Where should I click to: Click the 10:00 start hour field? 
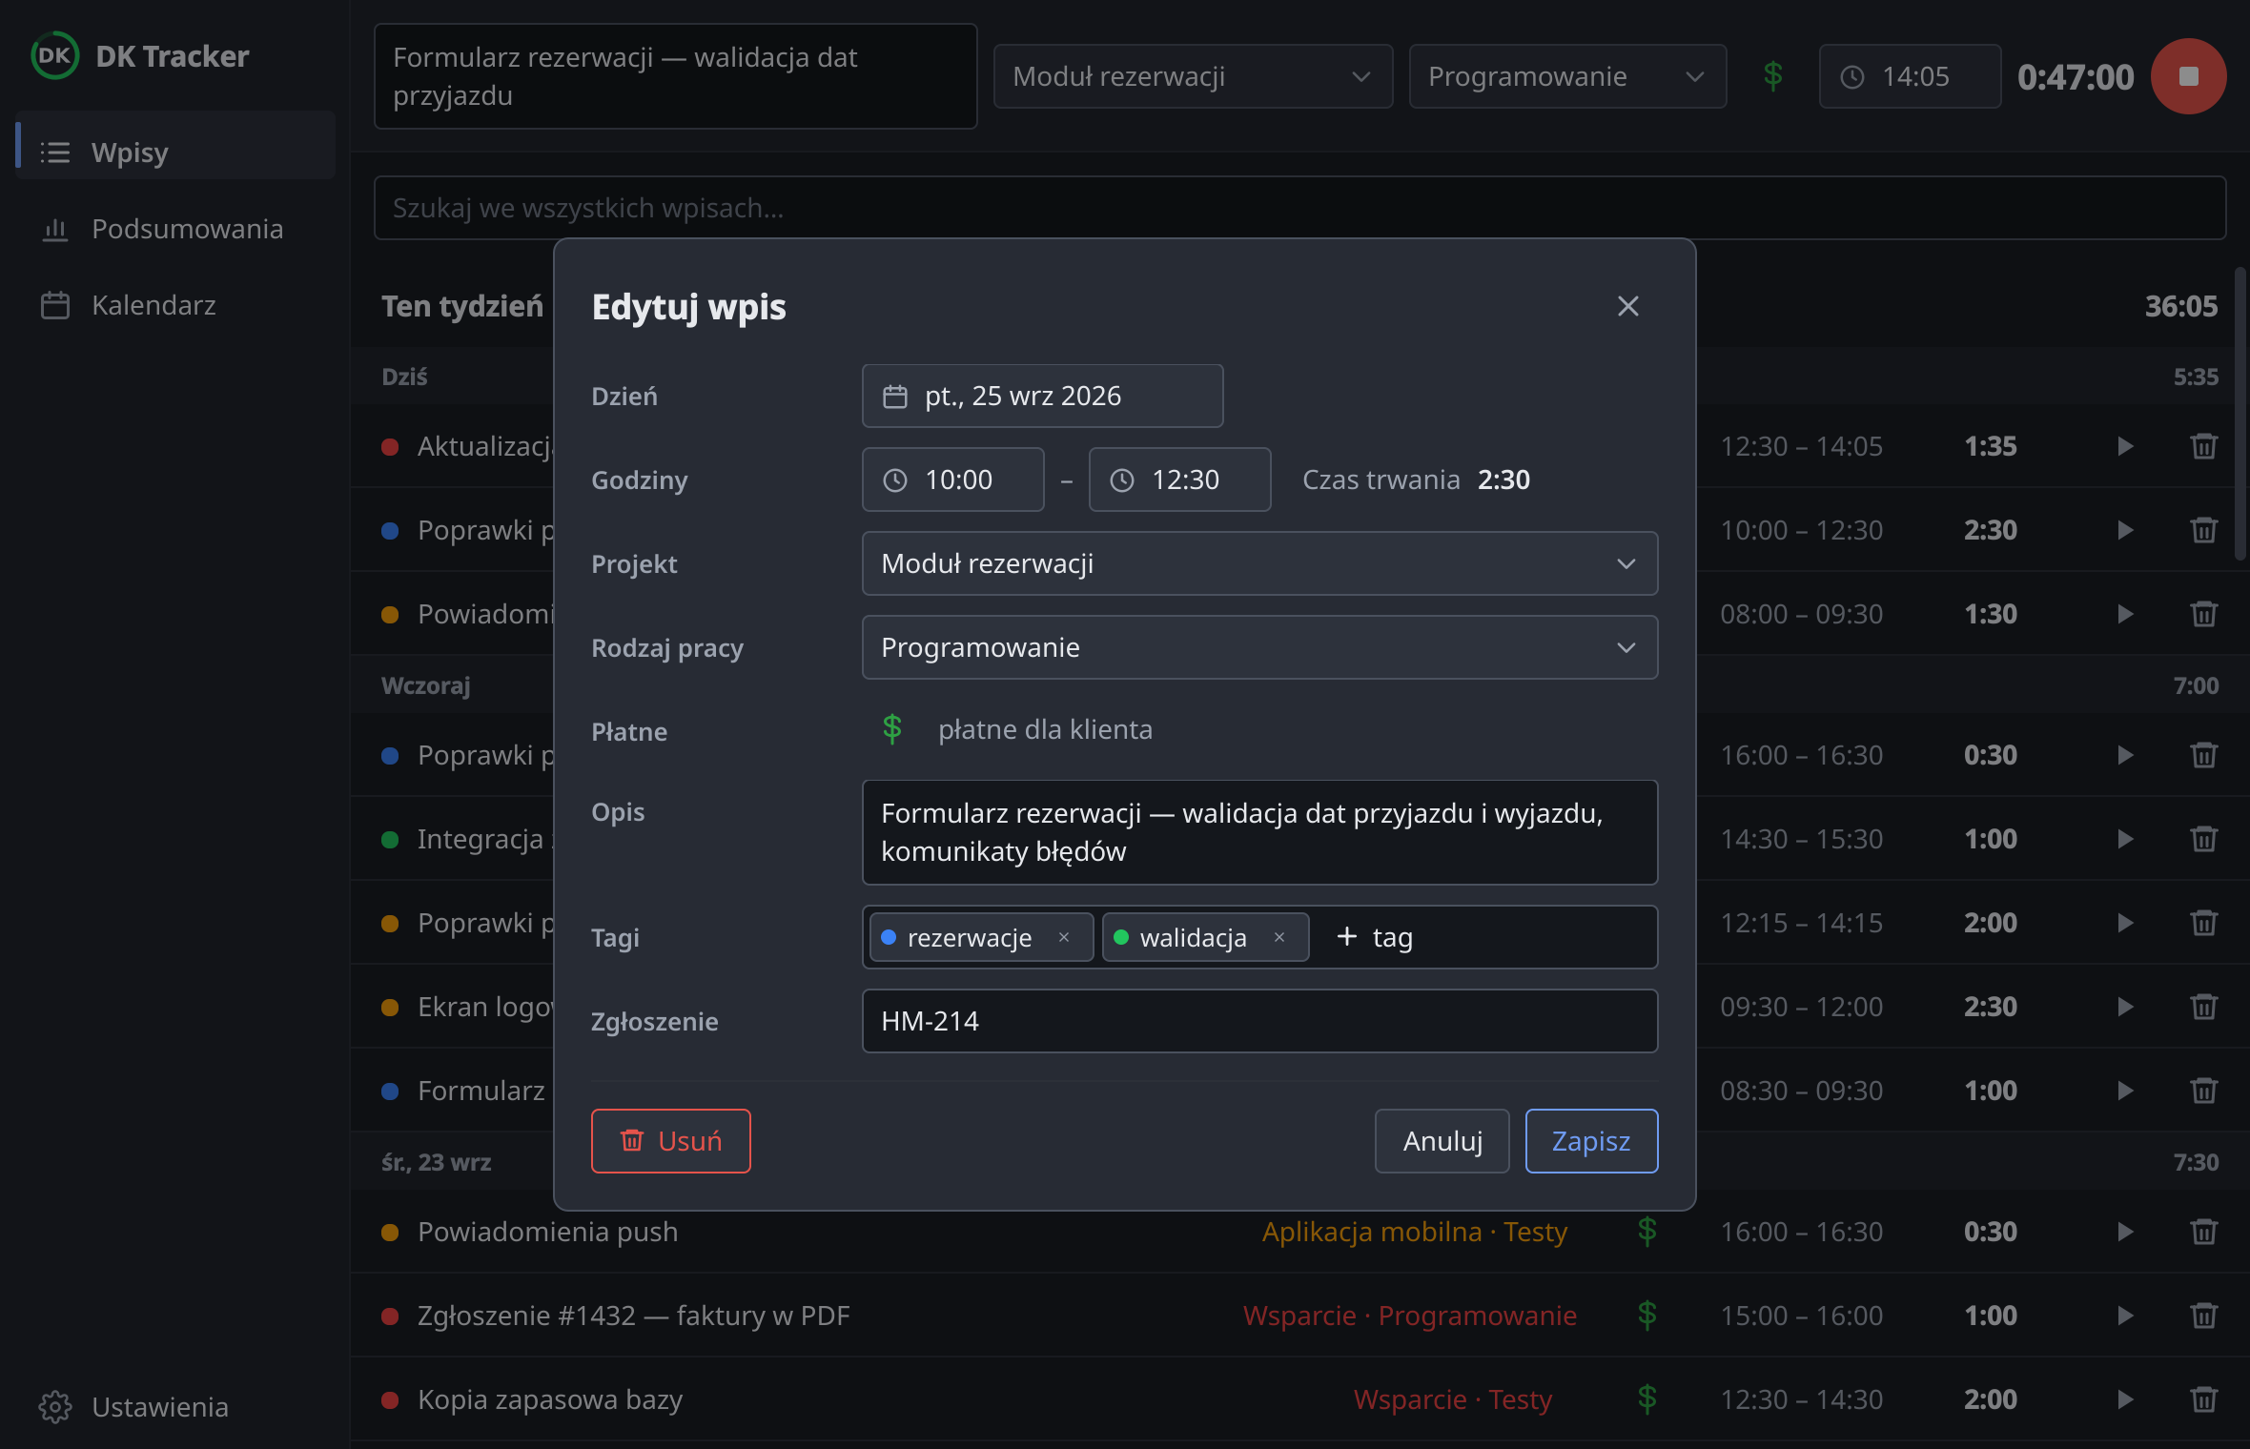[952, 480]
